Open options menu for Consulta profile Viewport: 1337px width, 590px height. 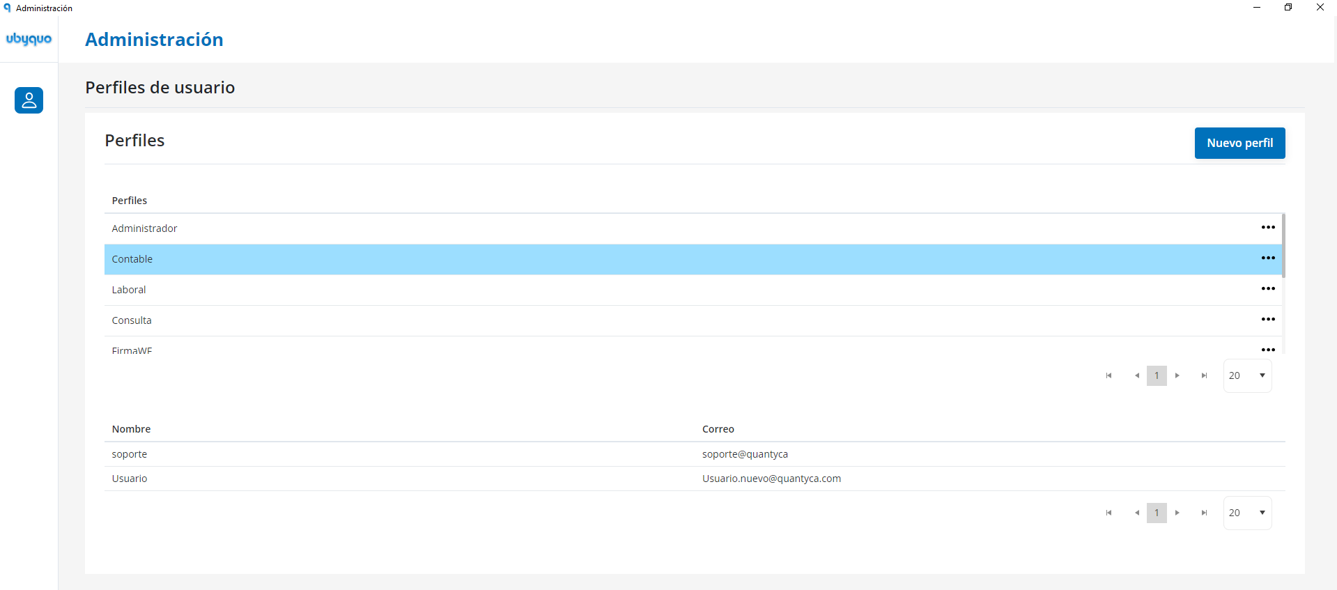1268,320
